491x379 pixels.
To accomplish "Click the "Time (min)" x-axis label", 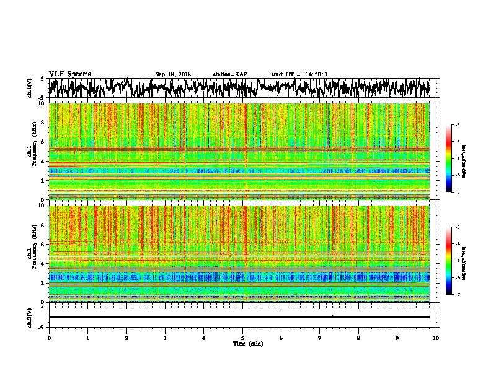I will [248, 344].
